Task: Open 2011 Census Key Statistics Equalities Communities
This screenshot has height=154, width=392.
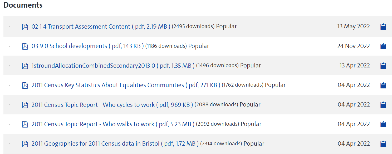Action: pyautogui.click(x=126, y=85)
